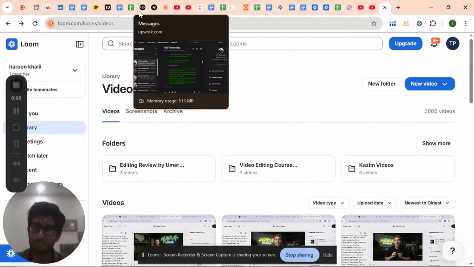Delete the recording using the trash icon
This screenshot has height=267, width=474.
coord(16,144)
